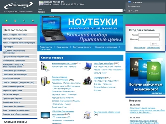Open the news item dated 27.11.2009
The height and width of the screenshot is (124, 166).
144,122
